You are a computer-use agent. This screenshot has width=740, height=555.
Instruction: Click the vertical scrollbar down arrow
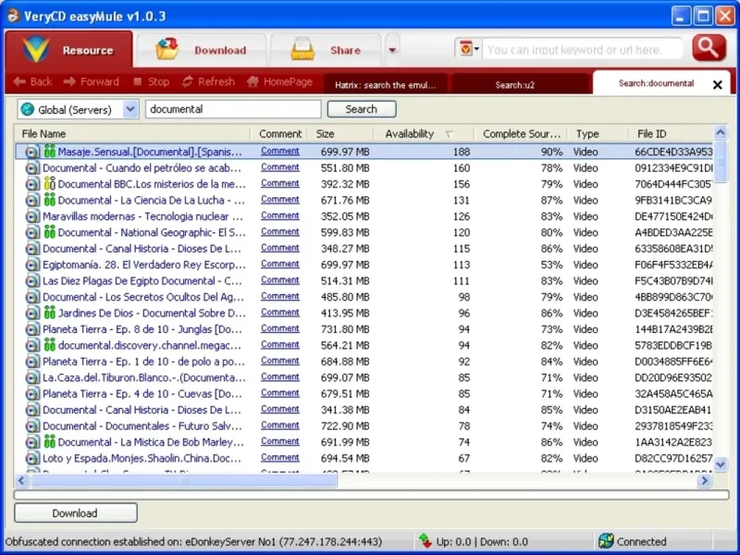coord(721,464)
